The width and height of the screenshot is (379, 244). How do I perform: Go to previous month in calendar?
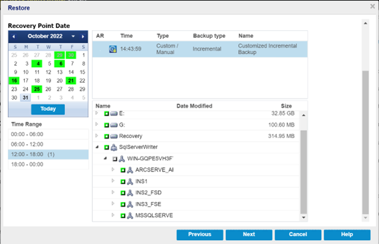pyautogui.click(x=13, y=37)
